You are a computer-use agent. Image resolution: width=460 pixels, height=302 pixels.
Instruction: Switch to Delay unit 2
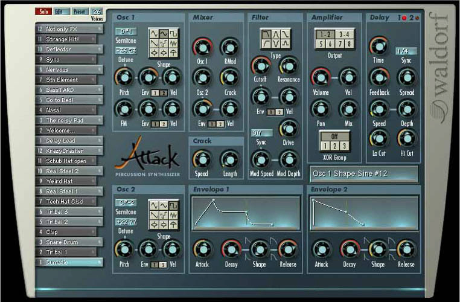[410, 18]
